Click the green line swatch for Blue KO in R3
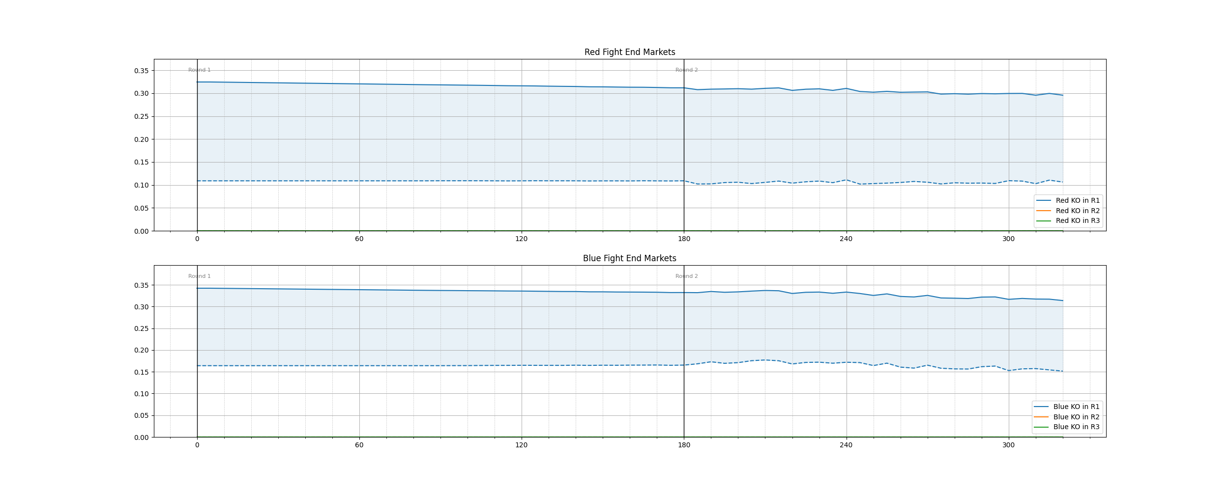Image resolution: width=1229 pixels, height=491 pixels. coord(1041,427)
